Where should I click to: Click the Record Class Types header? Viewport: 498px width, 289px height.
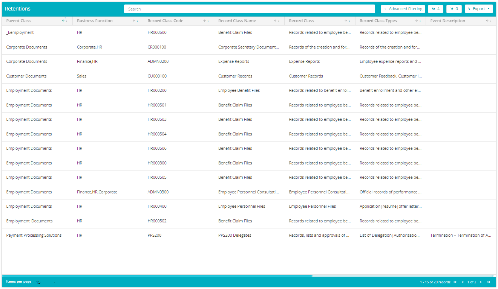[x=378, y=21]
